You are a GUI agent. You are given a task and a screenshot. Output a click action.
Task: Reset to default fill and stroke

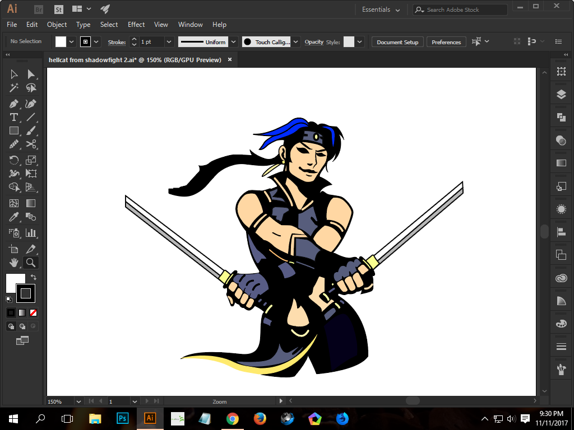click(8, 300)
